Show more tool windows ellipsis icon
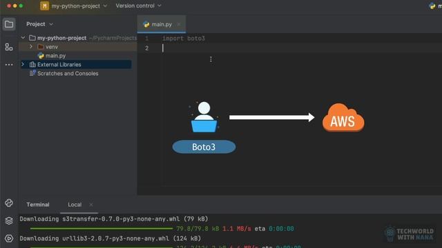Viewport: 442px width, 248px height. click(9, 65)
